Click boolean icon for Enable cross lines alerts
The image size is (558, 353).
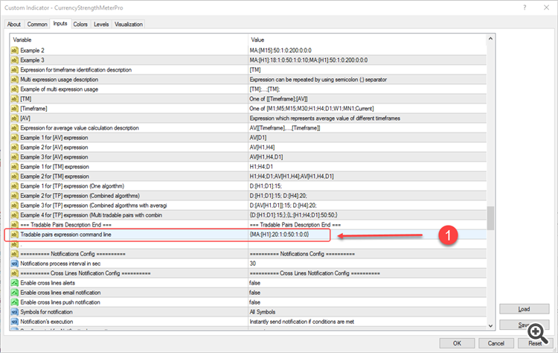tap(14, 283)
